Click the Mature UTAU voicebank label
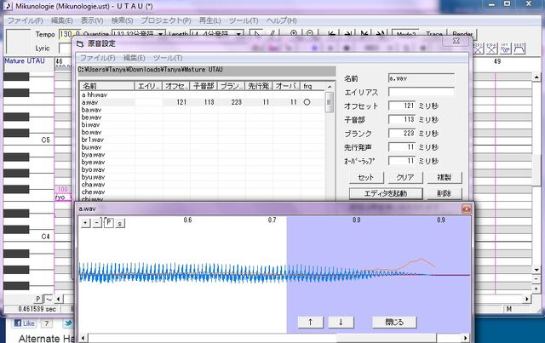Screen dimensions: 545x343 tap(25, 60)
